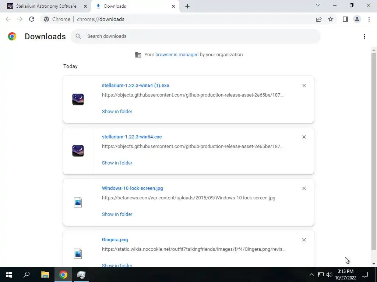
Task: Open the tab search dropdown
Action: 318,5
